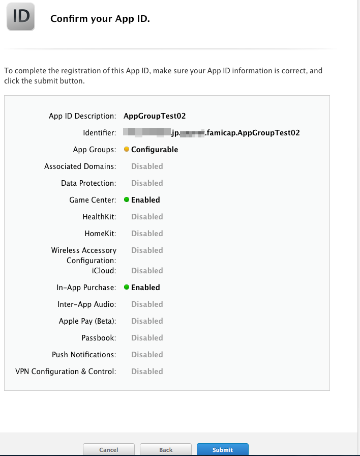Click the ID app icon in header
The image size is (360, 456).
[21, 17]
